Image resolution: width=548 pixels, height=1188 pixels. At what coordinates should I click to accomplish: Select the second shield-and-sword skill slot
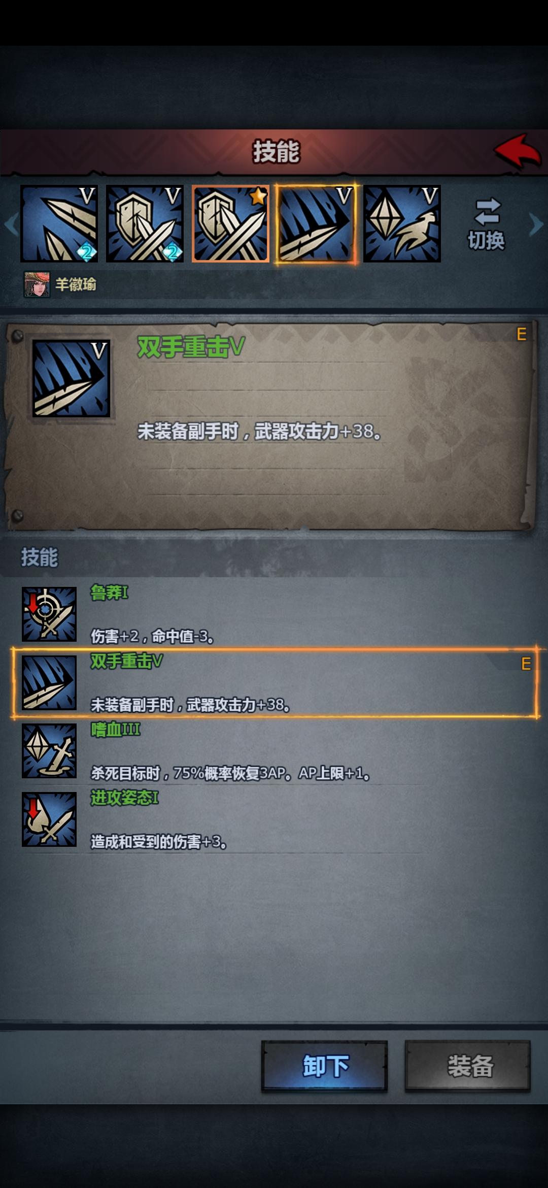tap(145, 224)
